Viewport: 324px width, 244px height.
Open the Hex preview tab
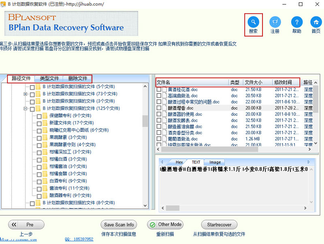pos(179,162)
